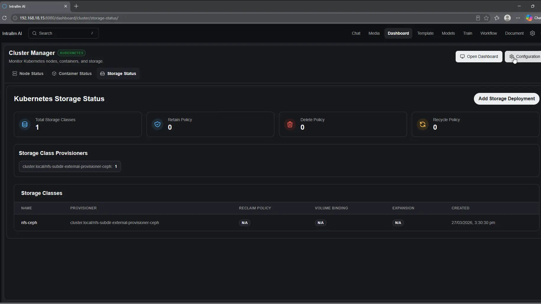
Task: Switch to the Node Status tab
Action: point(28,74)
